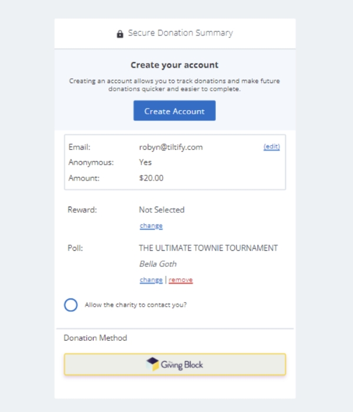Select The Giving Block donation method

coord(175,364)
